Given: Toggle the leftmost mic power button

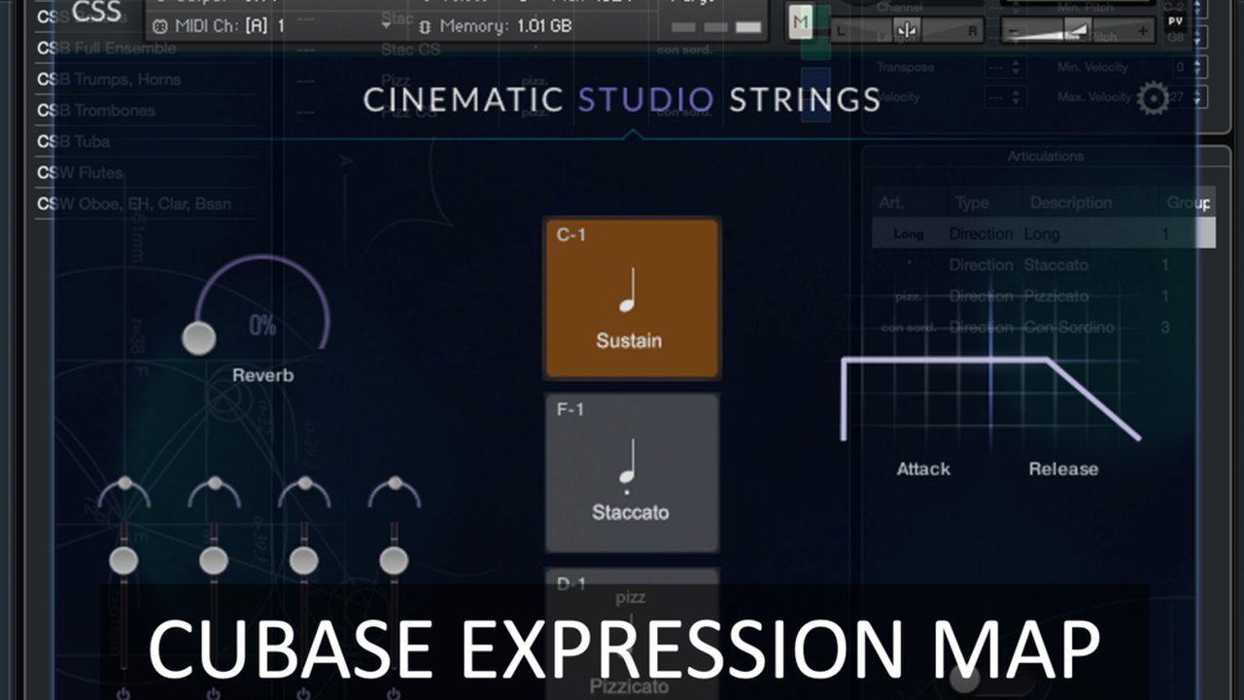Looking at the screenshot, I should click(x=123, y=693).
